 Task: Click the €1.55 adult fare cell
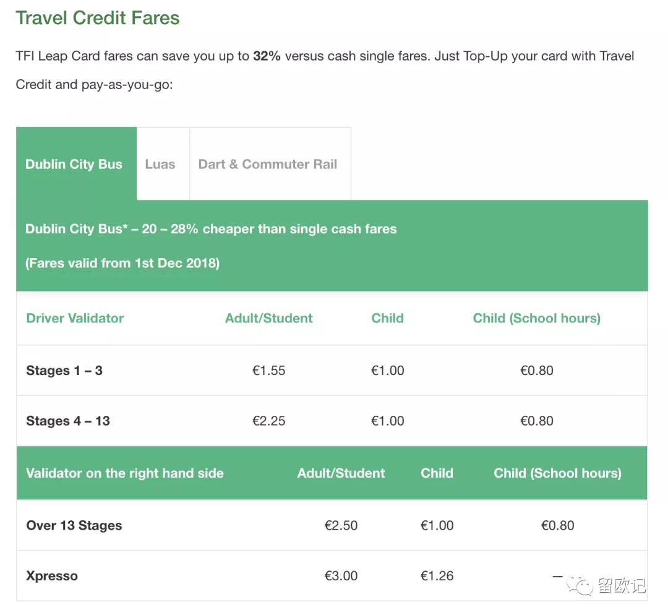point(269,371)
